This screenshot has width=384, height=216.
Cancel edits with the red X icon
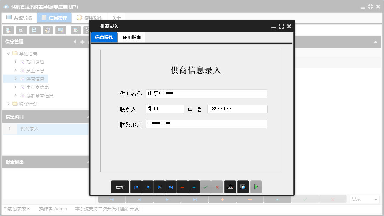(217, 187)
